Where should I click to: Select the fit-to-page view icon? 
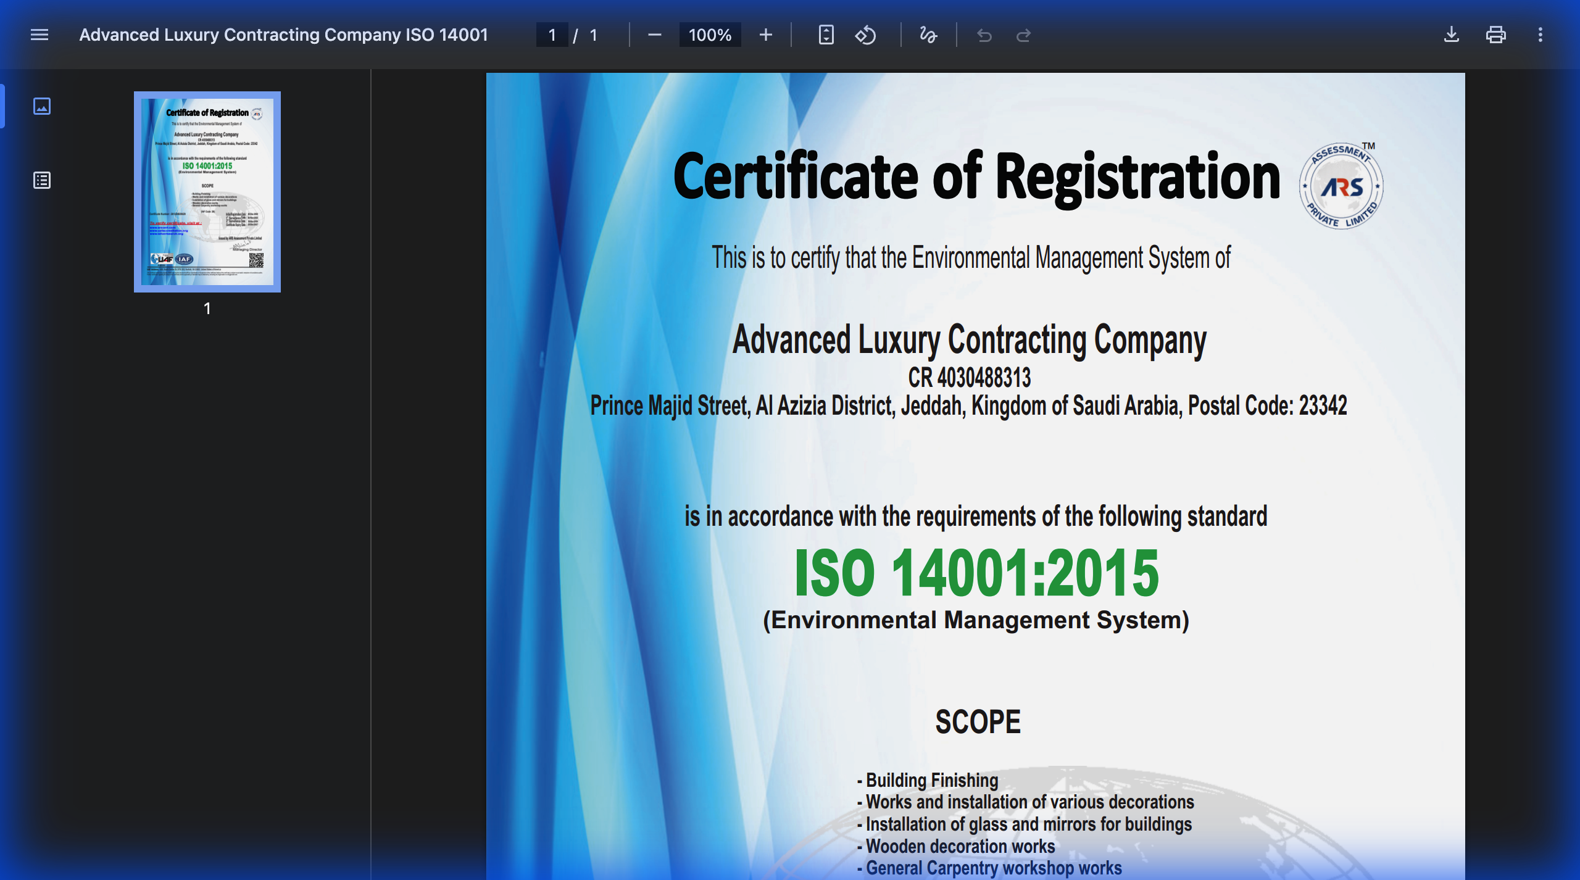tap(826, 35)
